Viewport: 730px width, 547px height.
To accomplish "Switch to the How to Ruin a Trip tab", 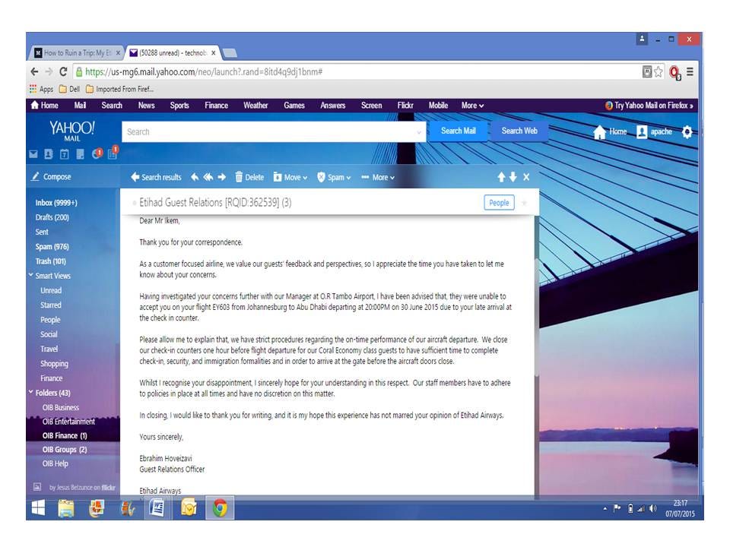I will click(78, 53).
